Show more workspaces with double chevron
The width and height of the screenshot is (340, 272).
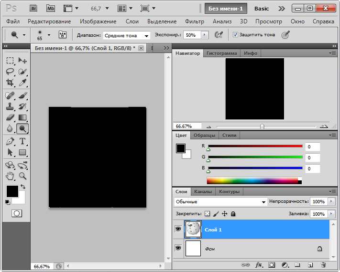282,9
